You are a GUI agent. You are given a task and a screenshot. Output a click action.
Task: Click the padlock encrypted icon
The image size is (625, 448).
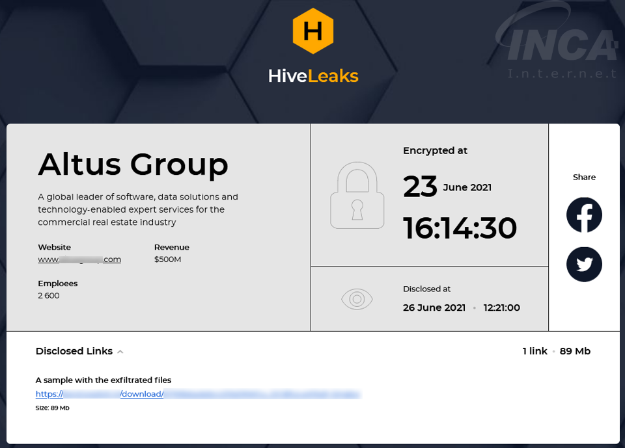tap(357, 195)
